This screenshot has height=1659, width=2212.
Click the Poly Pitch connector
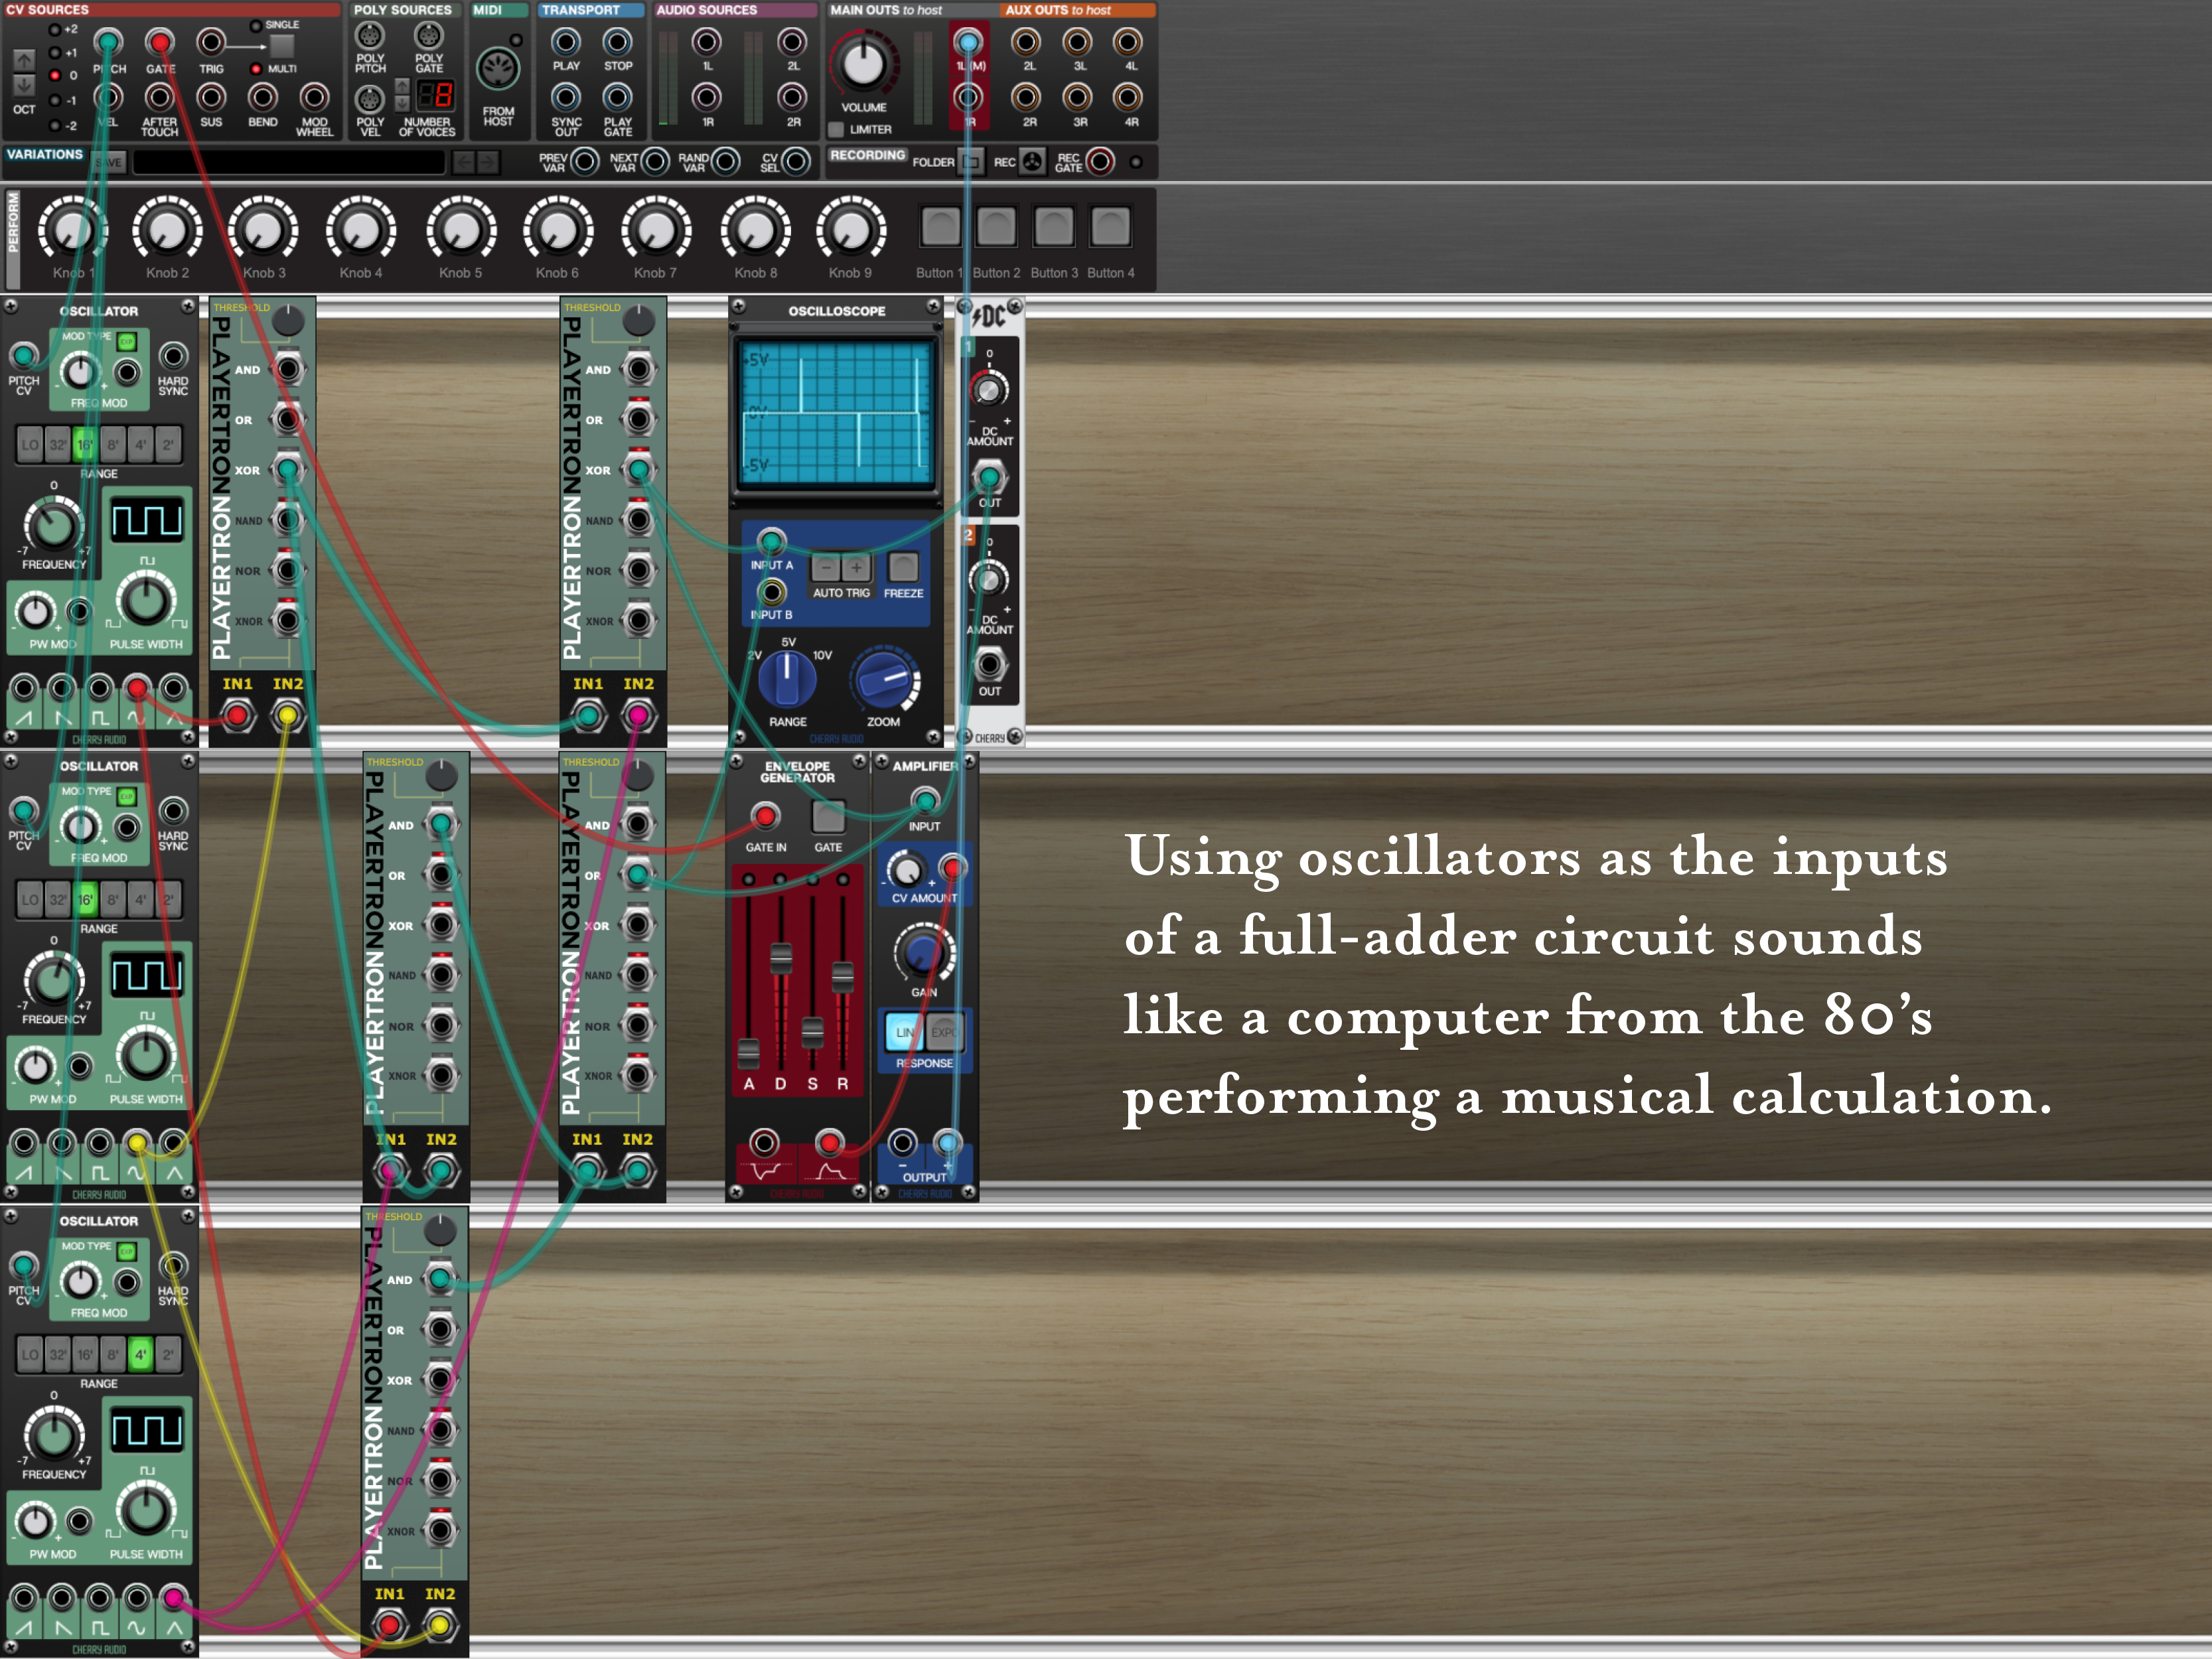(370, 35)
